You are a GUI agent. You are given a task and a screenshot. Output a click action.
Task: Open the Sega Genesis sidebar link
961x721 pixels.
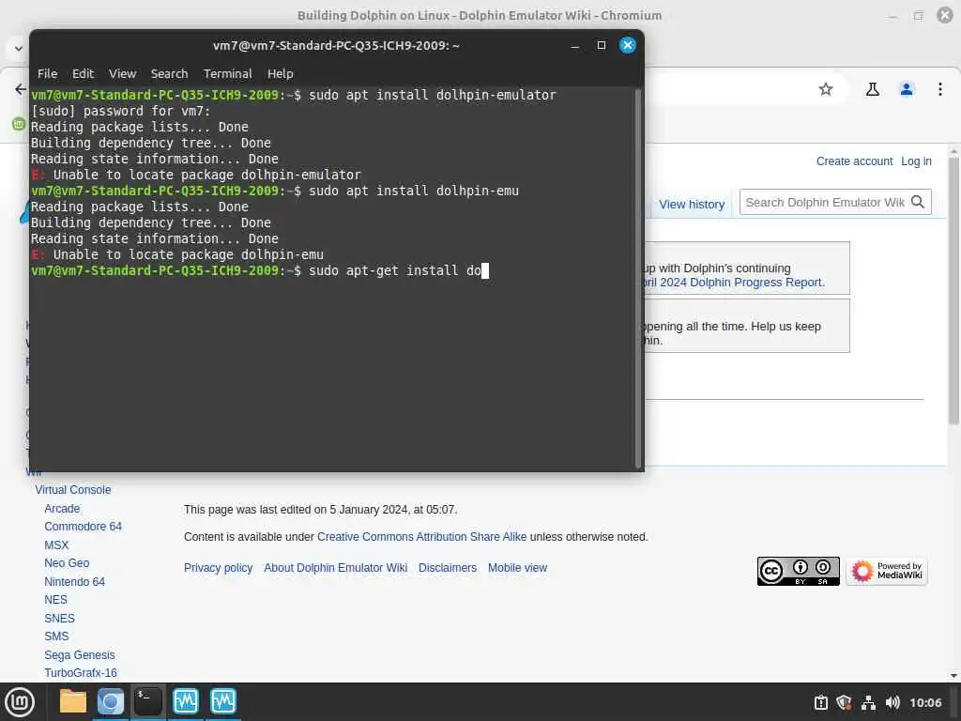pos(80,654)
